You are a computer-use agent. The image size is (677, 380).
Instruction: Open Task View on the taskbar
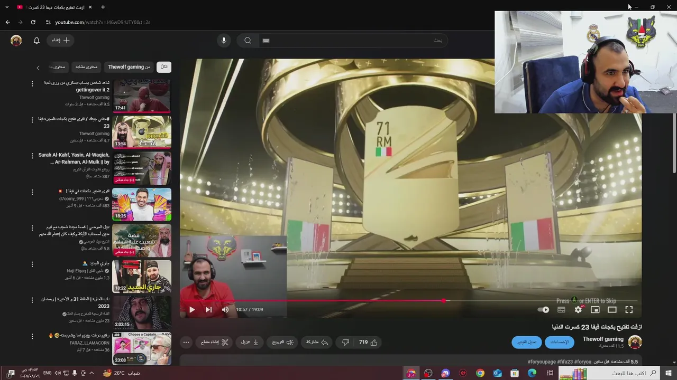click(550, 373)
